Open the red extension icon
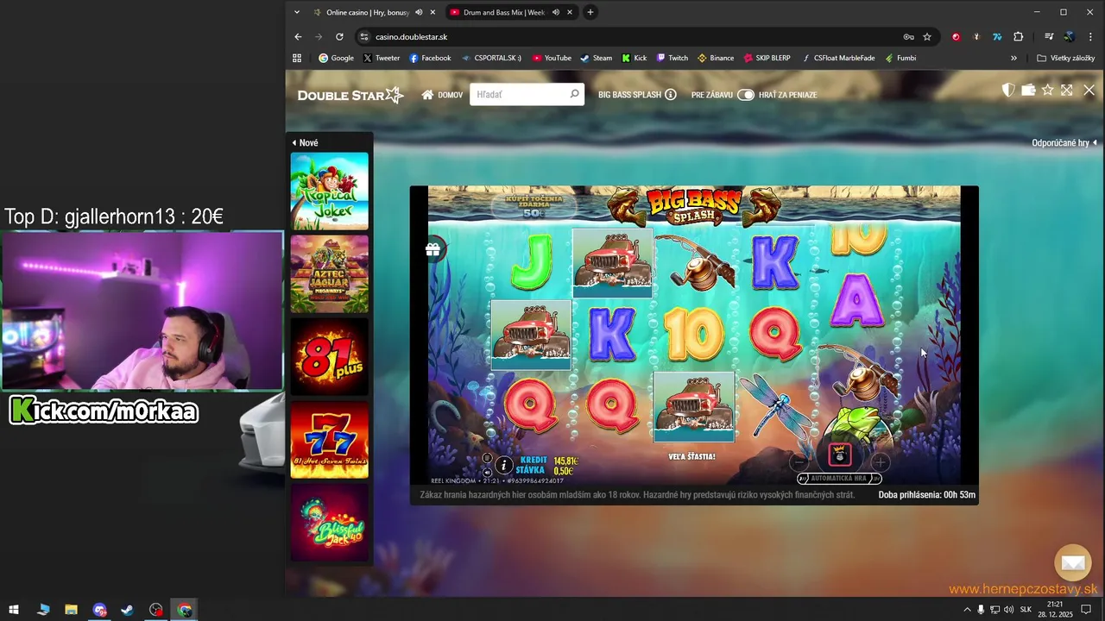Screen dimensions: 1105x621 956,36
